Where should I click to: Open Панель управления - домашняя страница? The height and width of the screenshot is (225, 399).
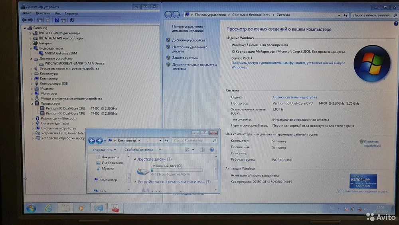(188, 28)
